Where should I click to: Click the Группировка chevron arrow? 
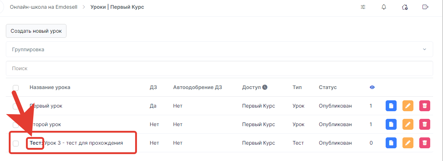pyautogui.click(x=424, y=49)
